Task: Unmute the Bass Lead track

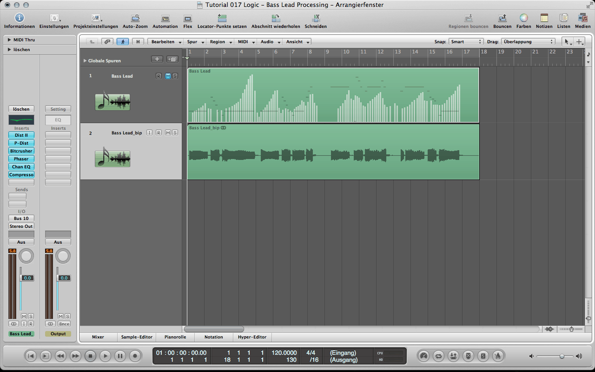Action: (168, 76)
